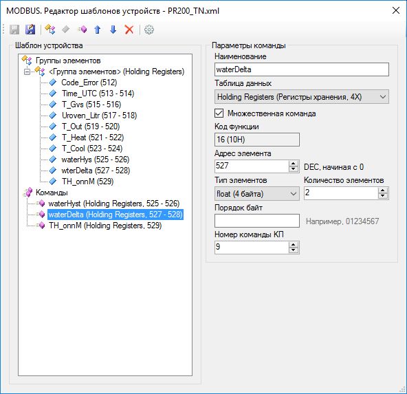Open the Тип элементов float dropdown
Screen dimensions: 407x394
pyautogui.click(x=257, y=194)
